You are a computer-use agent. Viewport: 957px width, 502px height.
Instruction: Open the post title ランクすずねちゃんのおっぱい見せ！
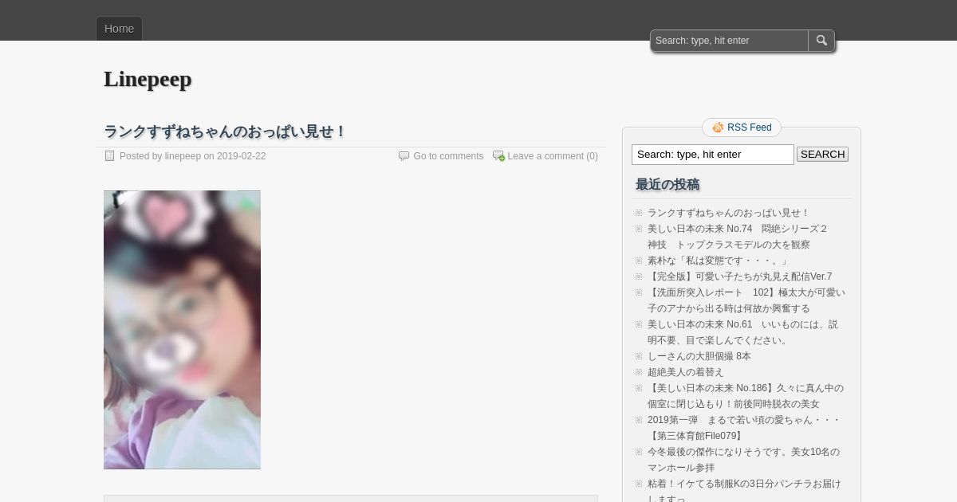point(226,131)
